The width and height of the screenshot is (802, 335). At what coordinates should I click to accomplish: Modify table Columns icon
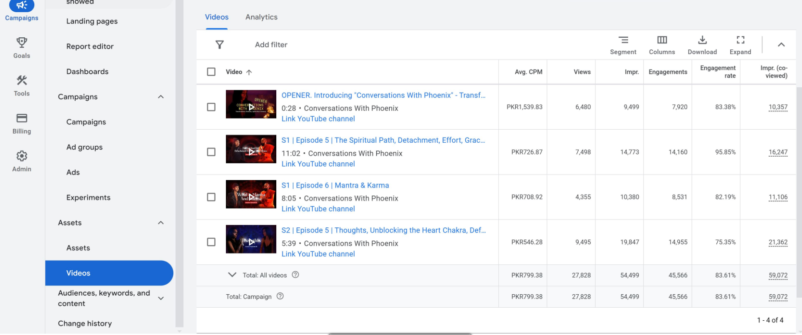tap(662, 40)
